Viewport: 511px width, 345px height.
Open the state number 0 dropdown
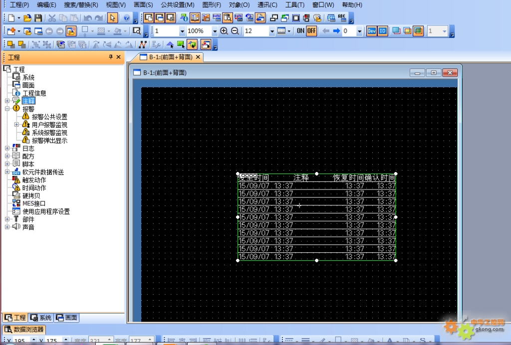[359, 31]
